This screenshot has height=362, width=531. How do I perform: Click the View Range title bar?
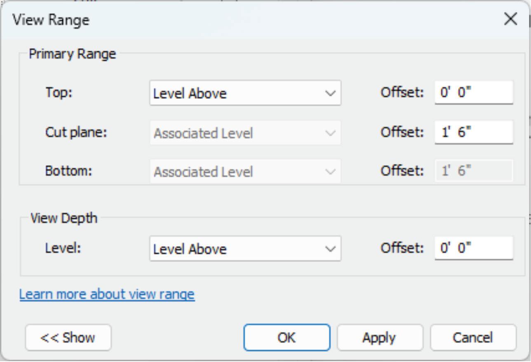(247, 20)
